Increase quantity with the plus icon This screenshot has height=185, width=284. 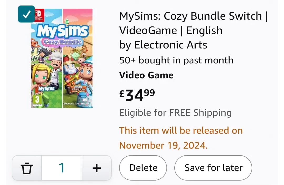tap(97, 168)
